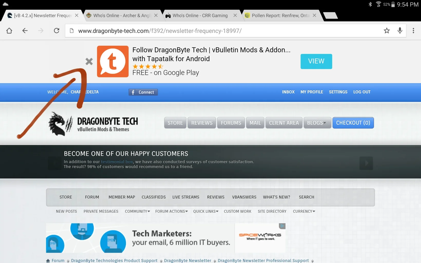Open the SITE DIRECTORY link
This screenshot has width=421, height=263.
(272, 211)
